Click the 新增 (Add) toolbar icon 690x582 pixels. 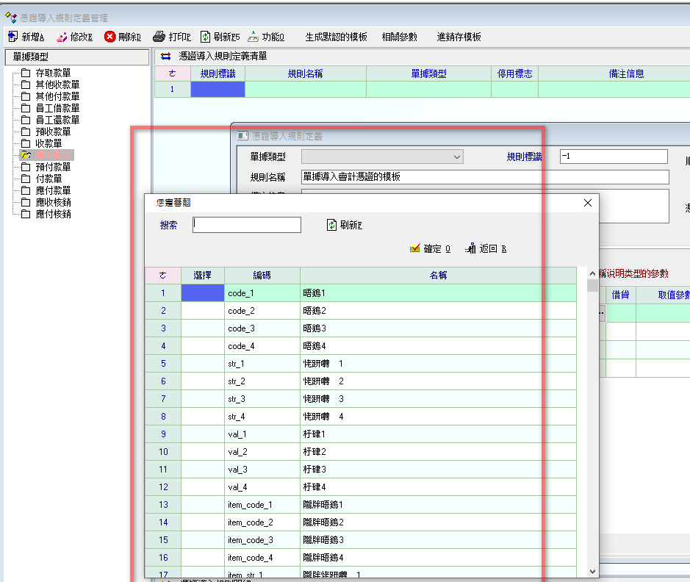[13, 37]
